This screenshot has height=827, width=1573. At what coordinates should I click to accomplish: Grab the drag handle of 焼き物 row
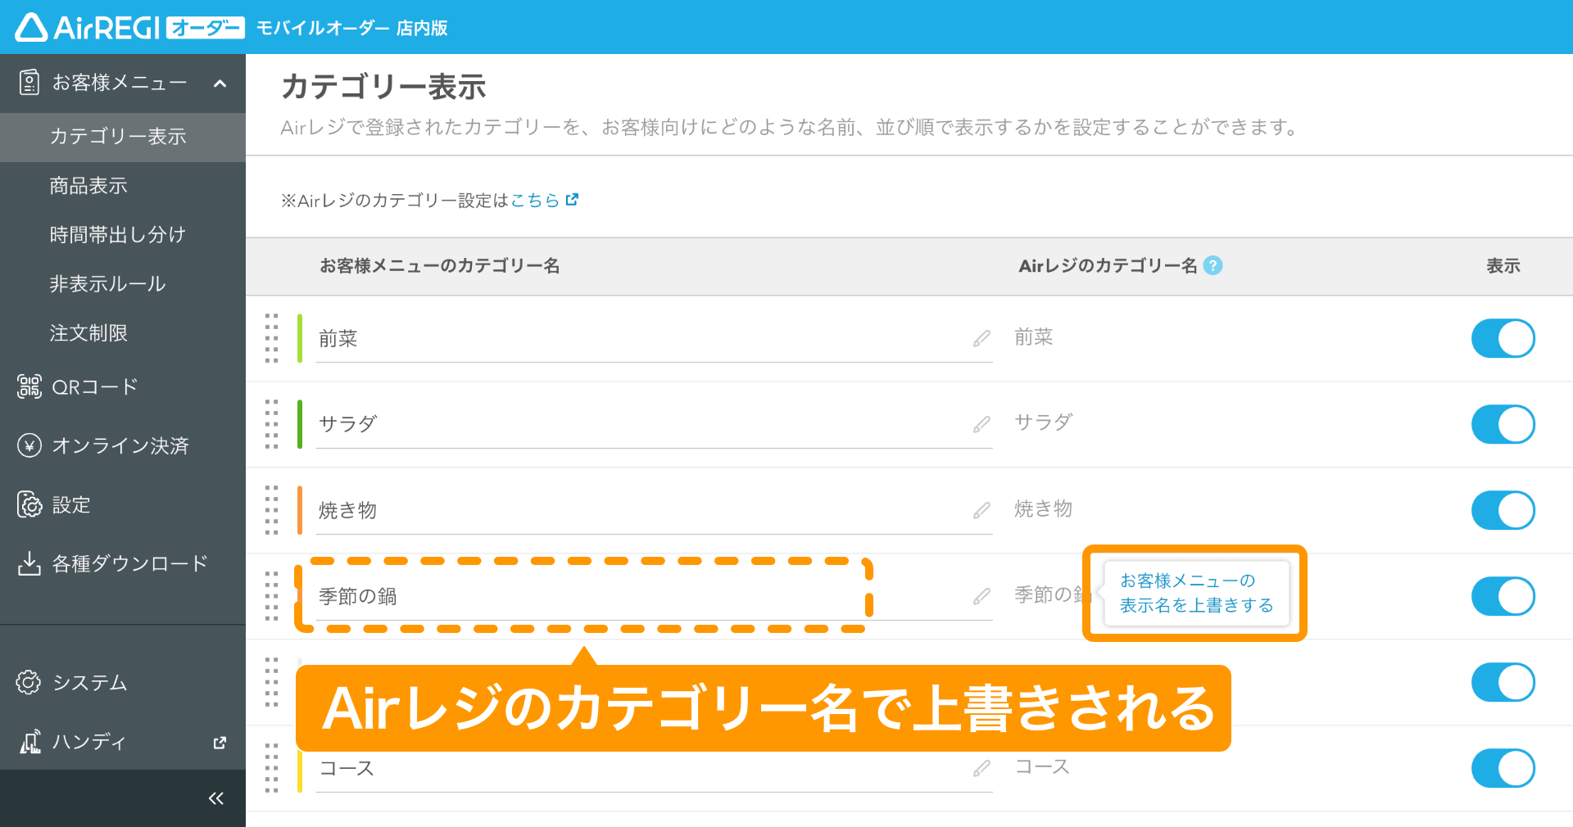point(272,510)
